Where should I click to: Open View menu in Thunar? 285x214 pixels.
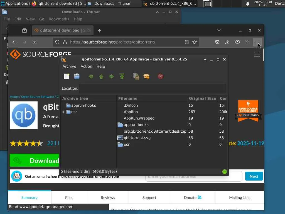pos(30,19)
